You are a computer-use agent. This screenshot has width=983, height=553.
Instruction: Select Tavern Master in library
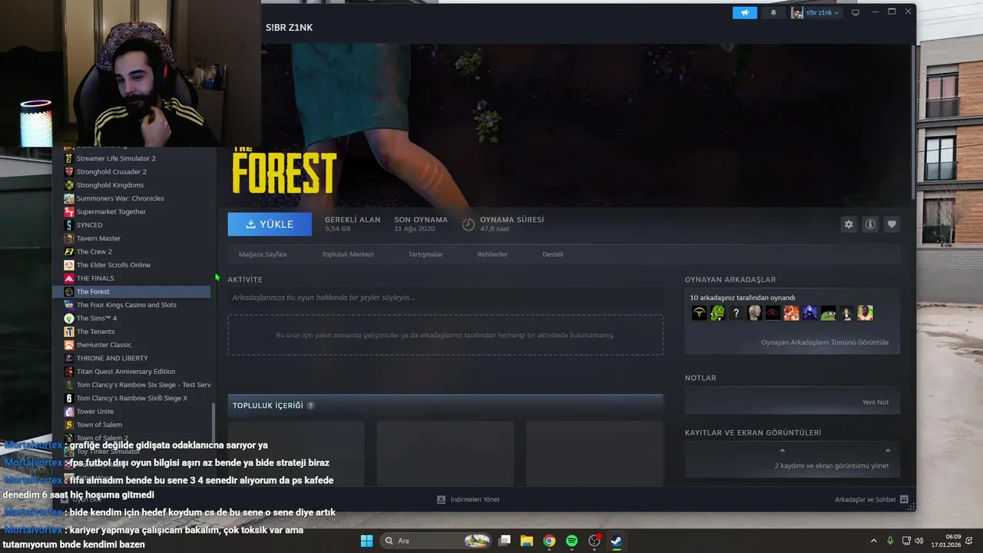tap(98, 238)
